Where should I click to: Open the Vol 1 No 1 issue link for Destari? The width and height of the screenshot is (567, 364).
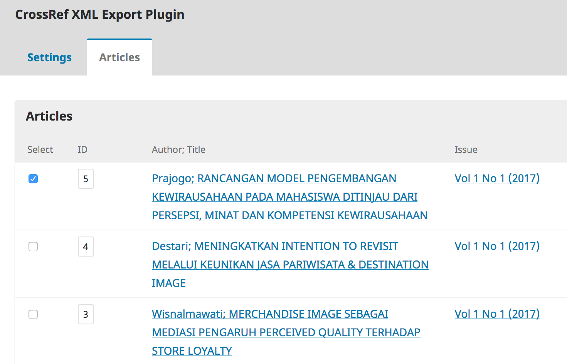497,246
